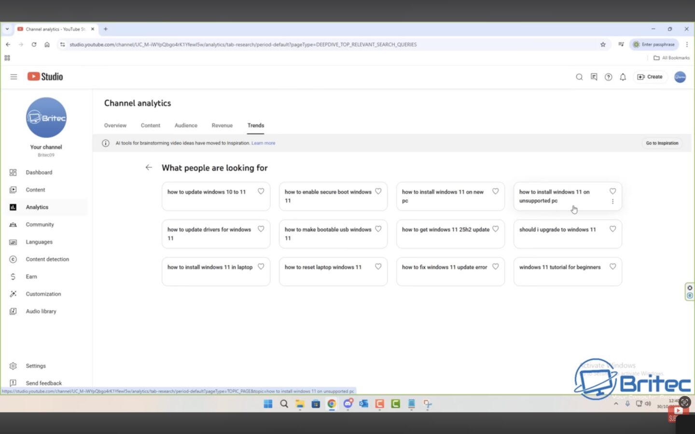Click the back arrow beside What people are looking for
The height and width of the screenshot is (434, 695).
149,168
